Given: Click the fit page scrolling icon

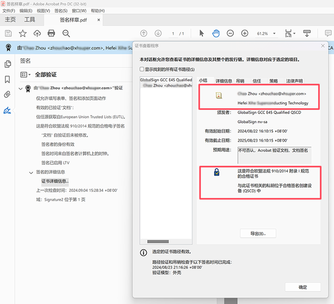Looking at the screenshot, I should [x=288, y=33].
